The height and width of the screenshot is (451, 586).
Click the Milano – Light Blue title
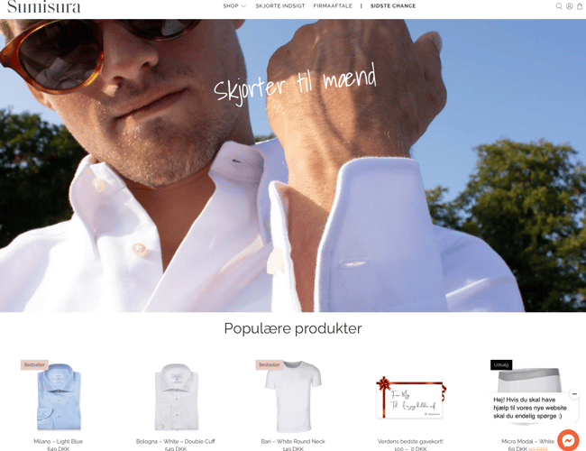point(59,441)
